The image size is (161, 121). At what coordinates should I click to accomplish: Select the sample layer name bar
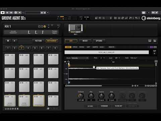[107, 52]
